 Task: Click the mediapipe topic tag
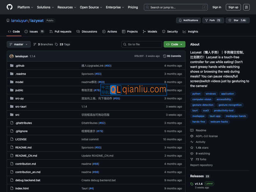[x=198, y=116]
